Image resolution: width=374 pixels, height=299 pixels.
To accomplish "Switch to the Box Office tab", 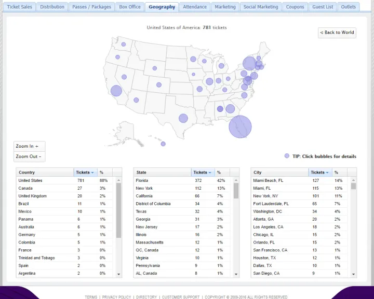I will click(130, 7).
